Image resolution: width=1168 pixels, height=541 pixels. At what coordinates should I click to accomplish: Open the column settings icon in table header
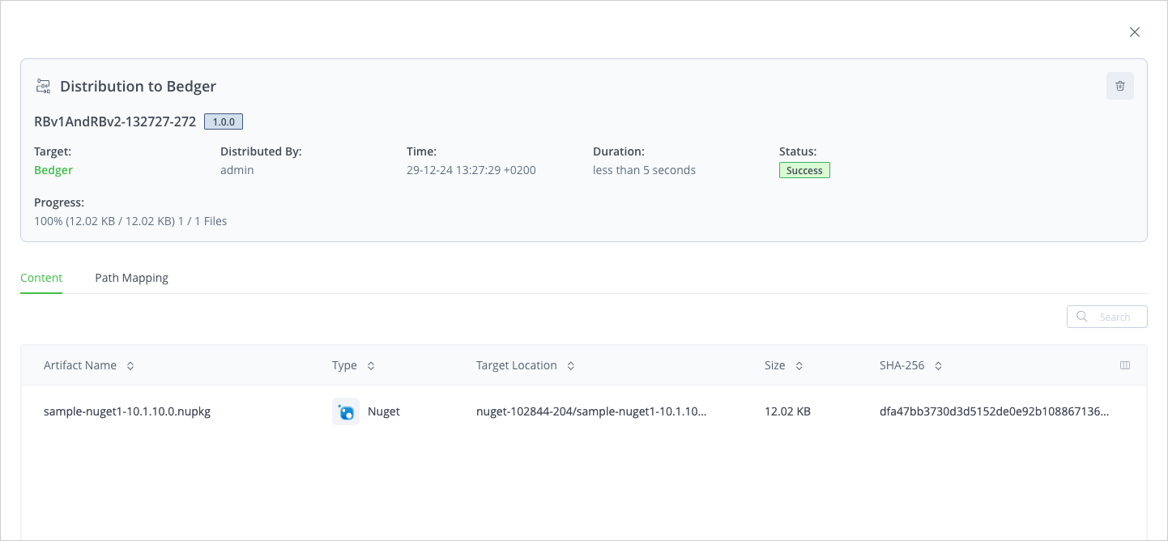[1125, 365]
